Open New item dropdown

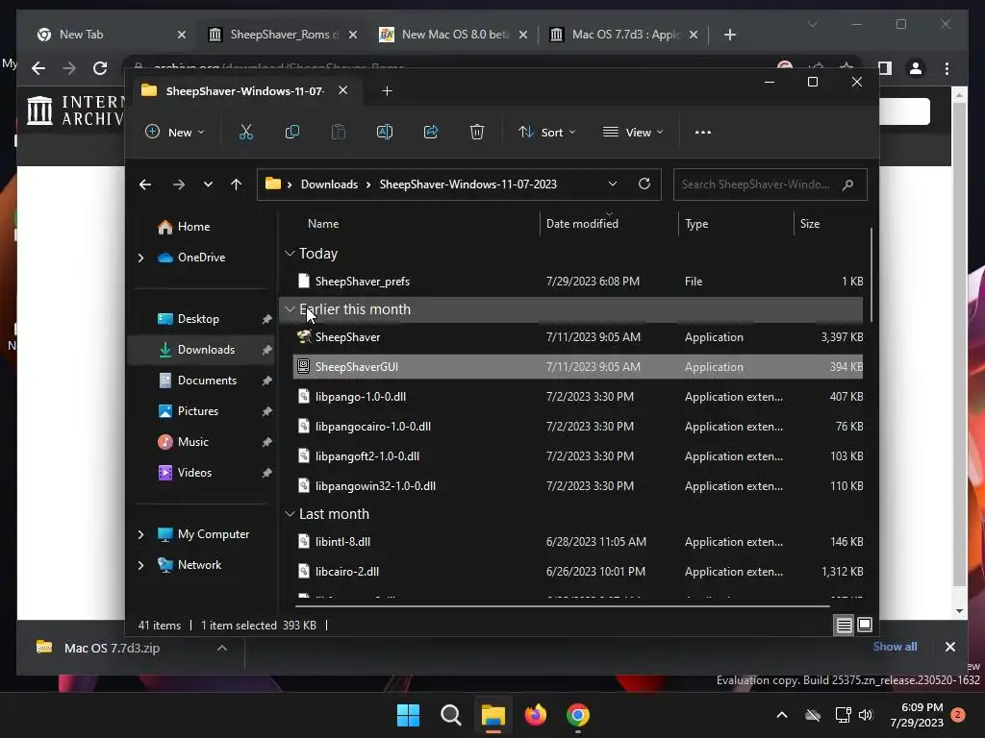175,133
